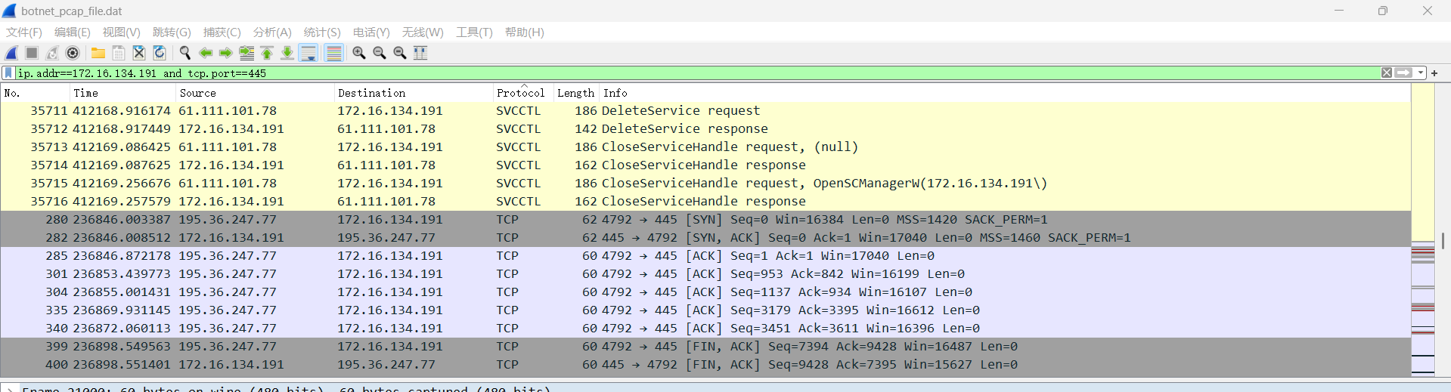
Task: Reset text to normal size icon
Action: point(400,53)
